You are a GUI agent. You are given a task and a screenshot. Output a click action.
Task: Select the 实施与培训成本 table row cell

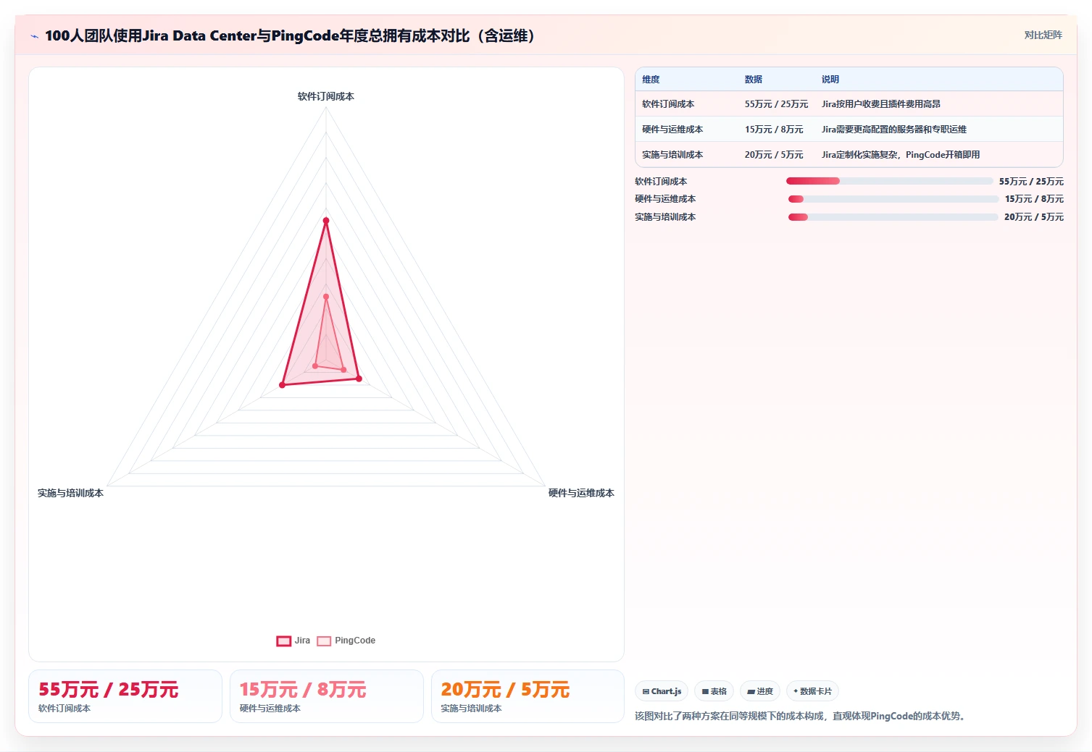click(672, 155)
